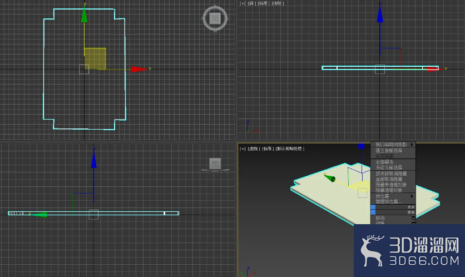Click the ViewCube in bottom-left viewport
Image resolution: width=465 pixels, height=277 pixels.
(215, 164)
